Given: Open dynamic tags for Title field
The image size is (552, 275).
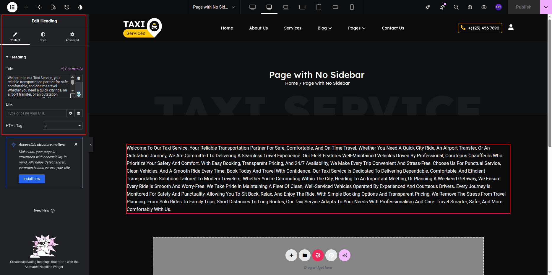Looking at the screenshot, I should 79,78.
